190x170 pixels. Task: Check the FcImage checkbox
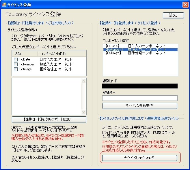(x=16, y=69)
